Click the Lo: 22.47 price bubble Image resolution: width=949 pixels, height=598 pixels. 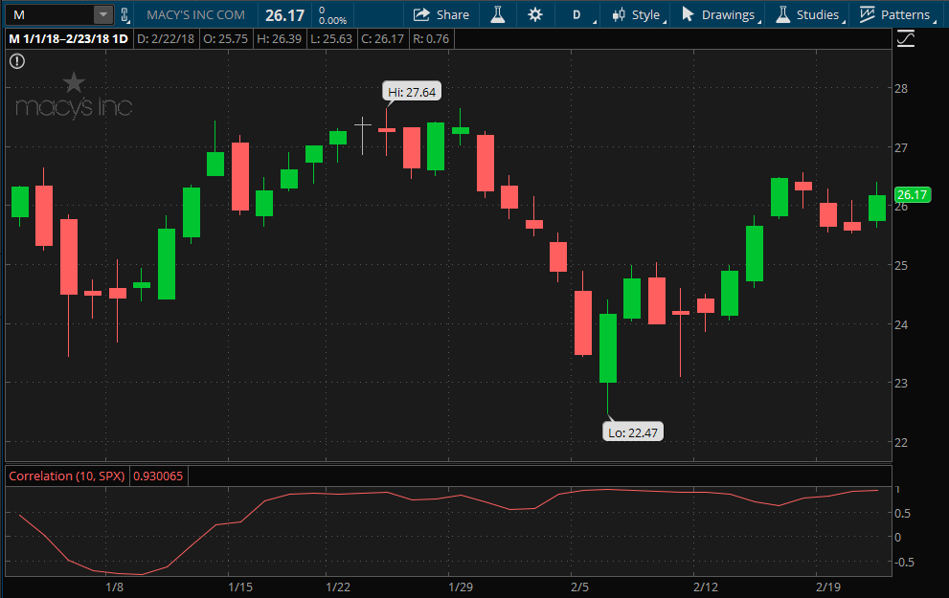pos(633,432)
